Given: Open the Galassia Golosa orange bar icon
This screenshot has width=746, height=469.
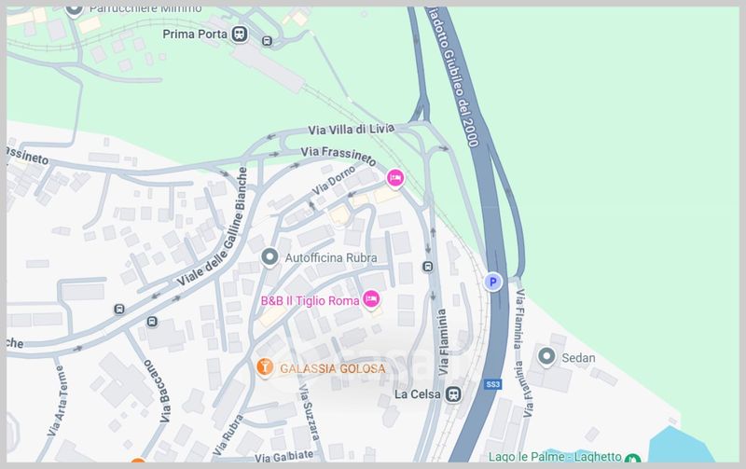Looking at the screenshot, I should point(264,367).
